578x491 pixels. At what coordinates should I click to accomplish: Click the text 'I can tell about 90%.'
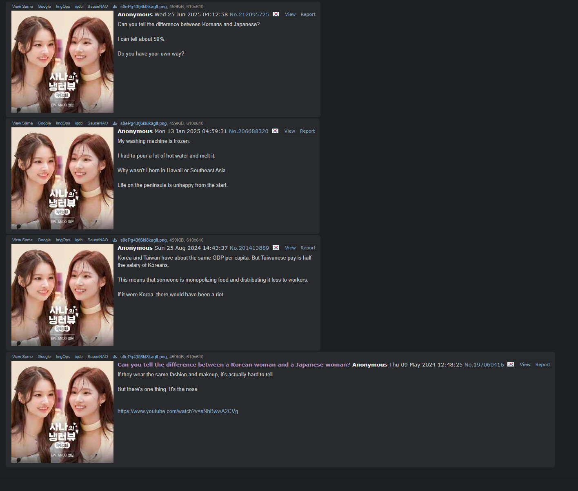tap(142, 39)
